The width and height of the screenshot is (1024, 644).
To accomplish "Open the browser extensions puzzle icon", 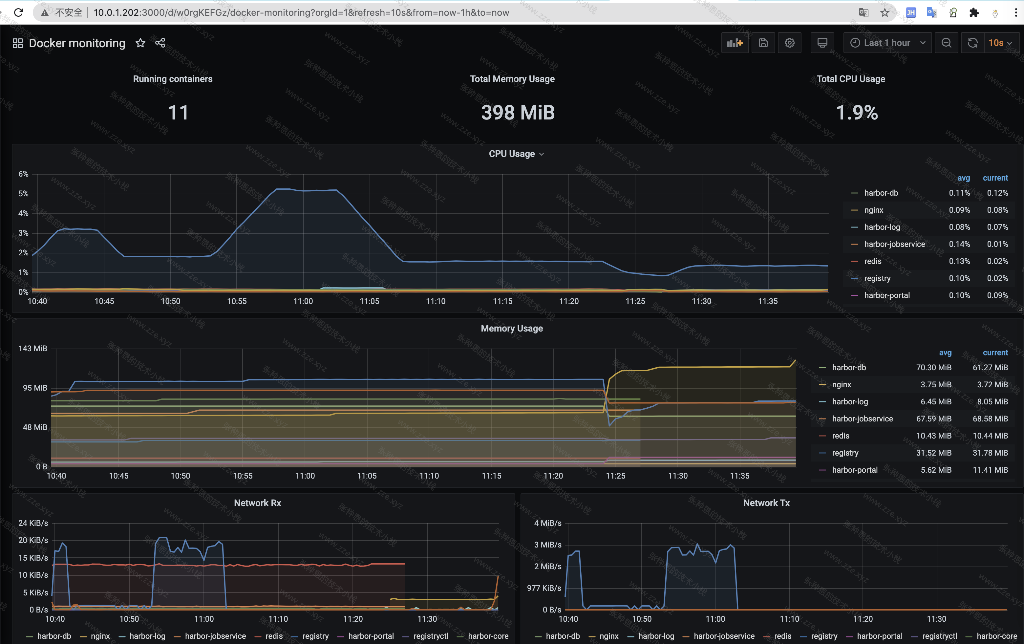I will coord(974,12).
